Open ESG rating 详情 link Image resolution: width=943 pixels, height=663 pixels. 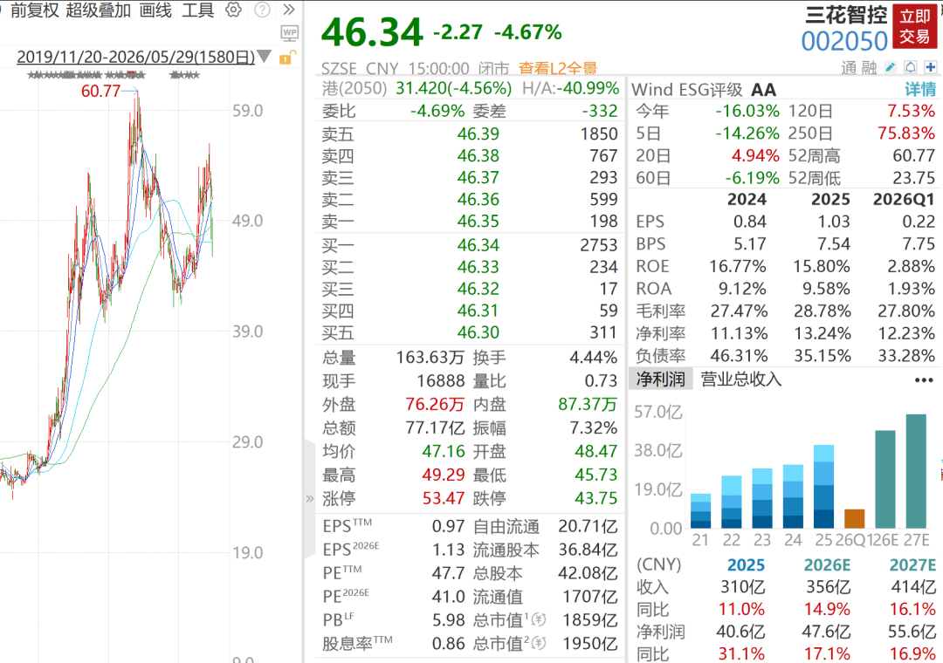click(920, 90)
